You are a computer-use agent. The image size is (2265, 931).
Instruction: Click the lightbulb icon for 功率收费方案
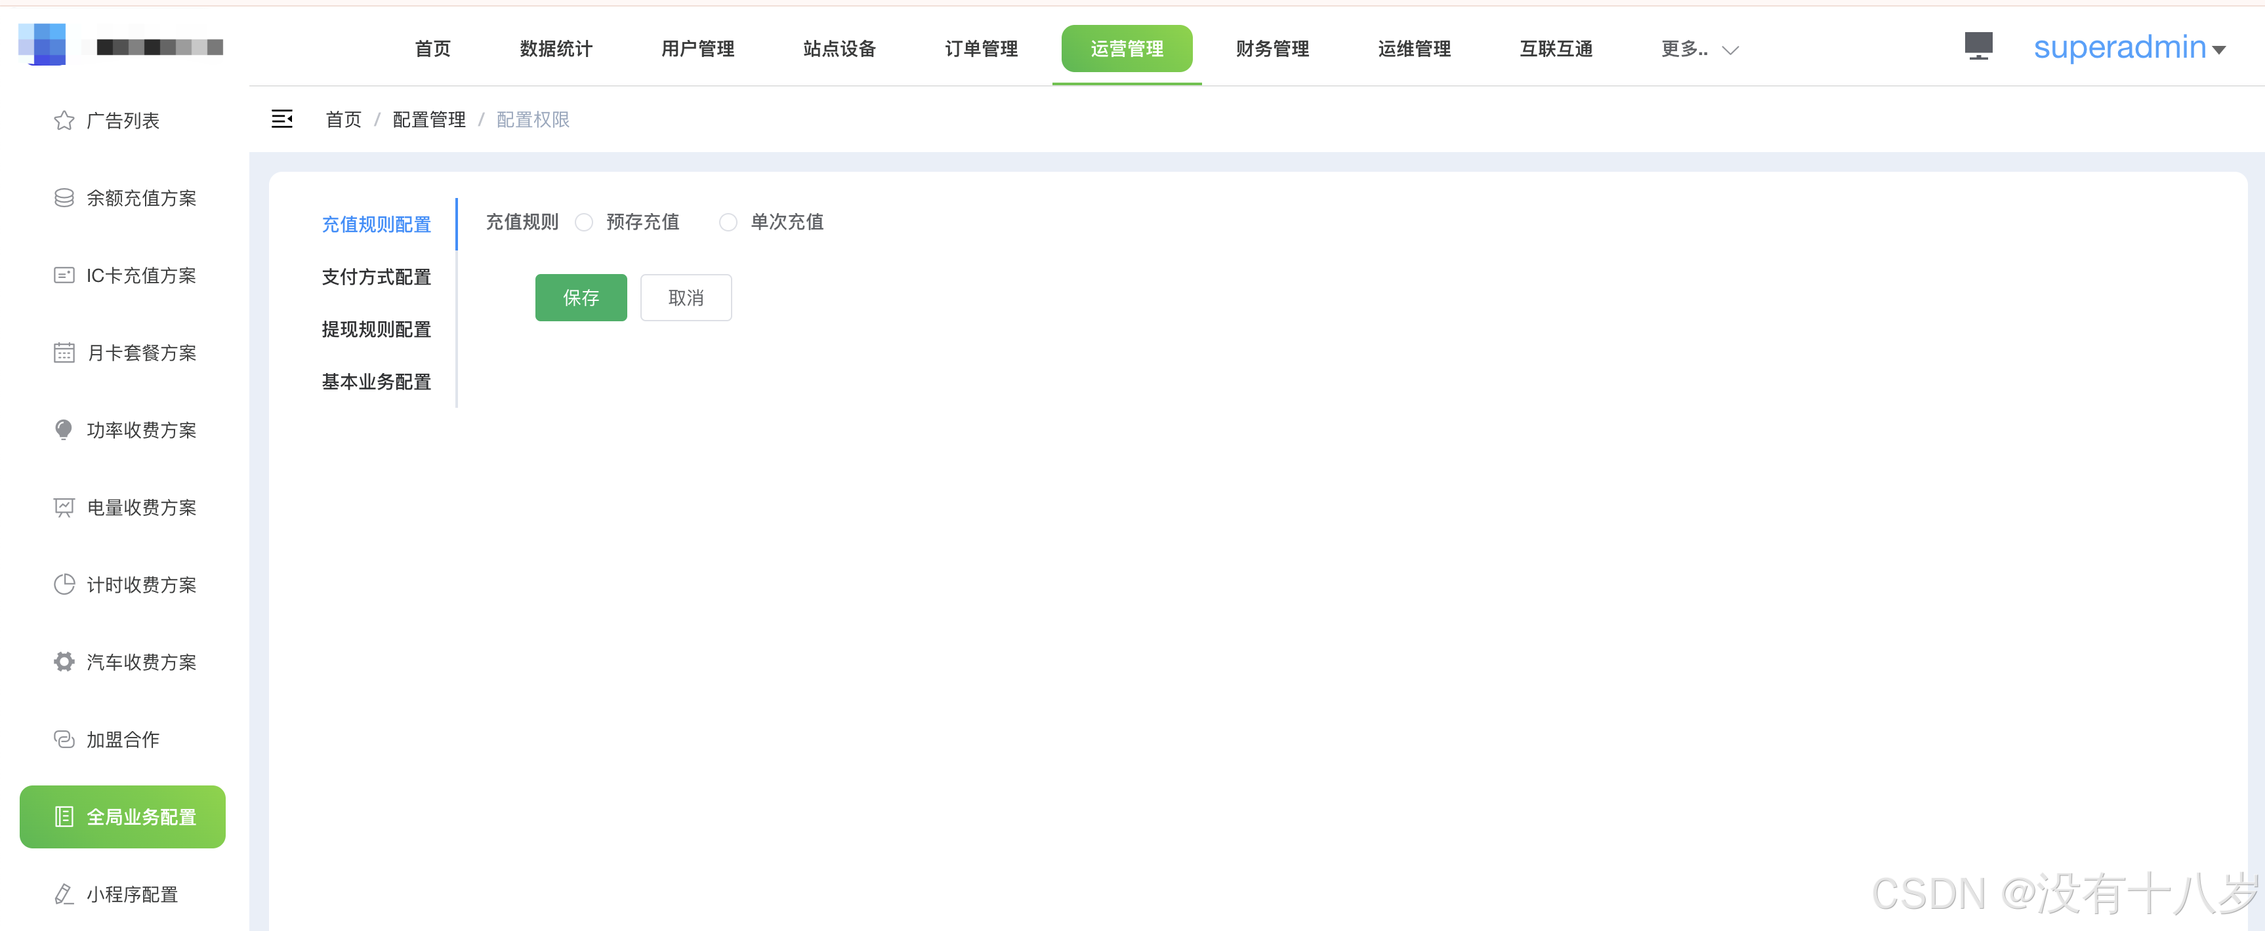pyautogui.click(x=64, y=429)
